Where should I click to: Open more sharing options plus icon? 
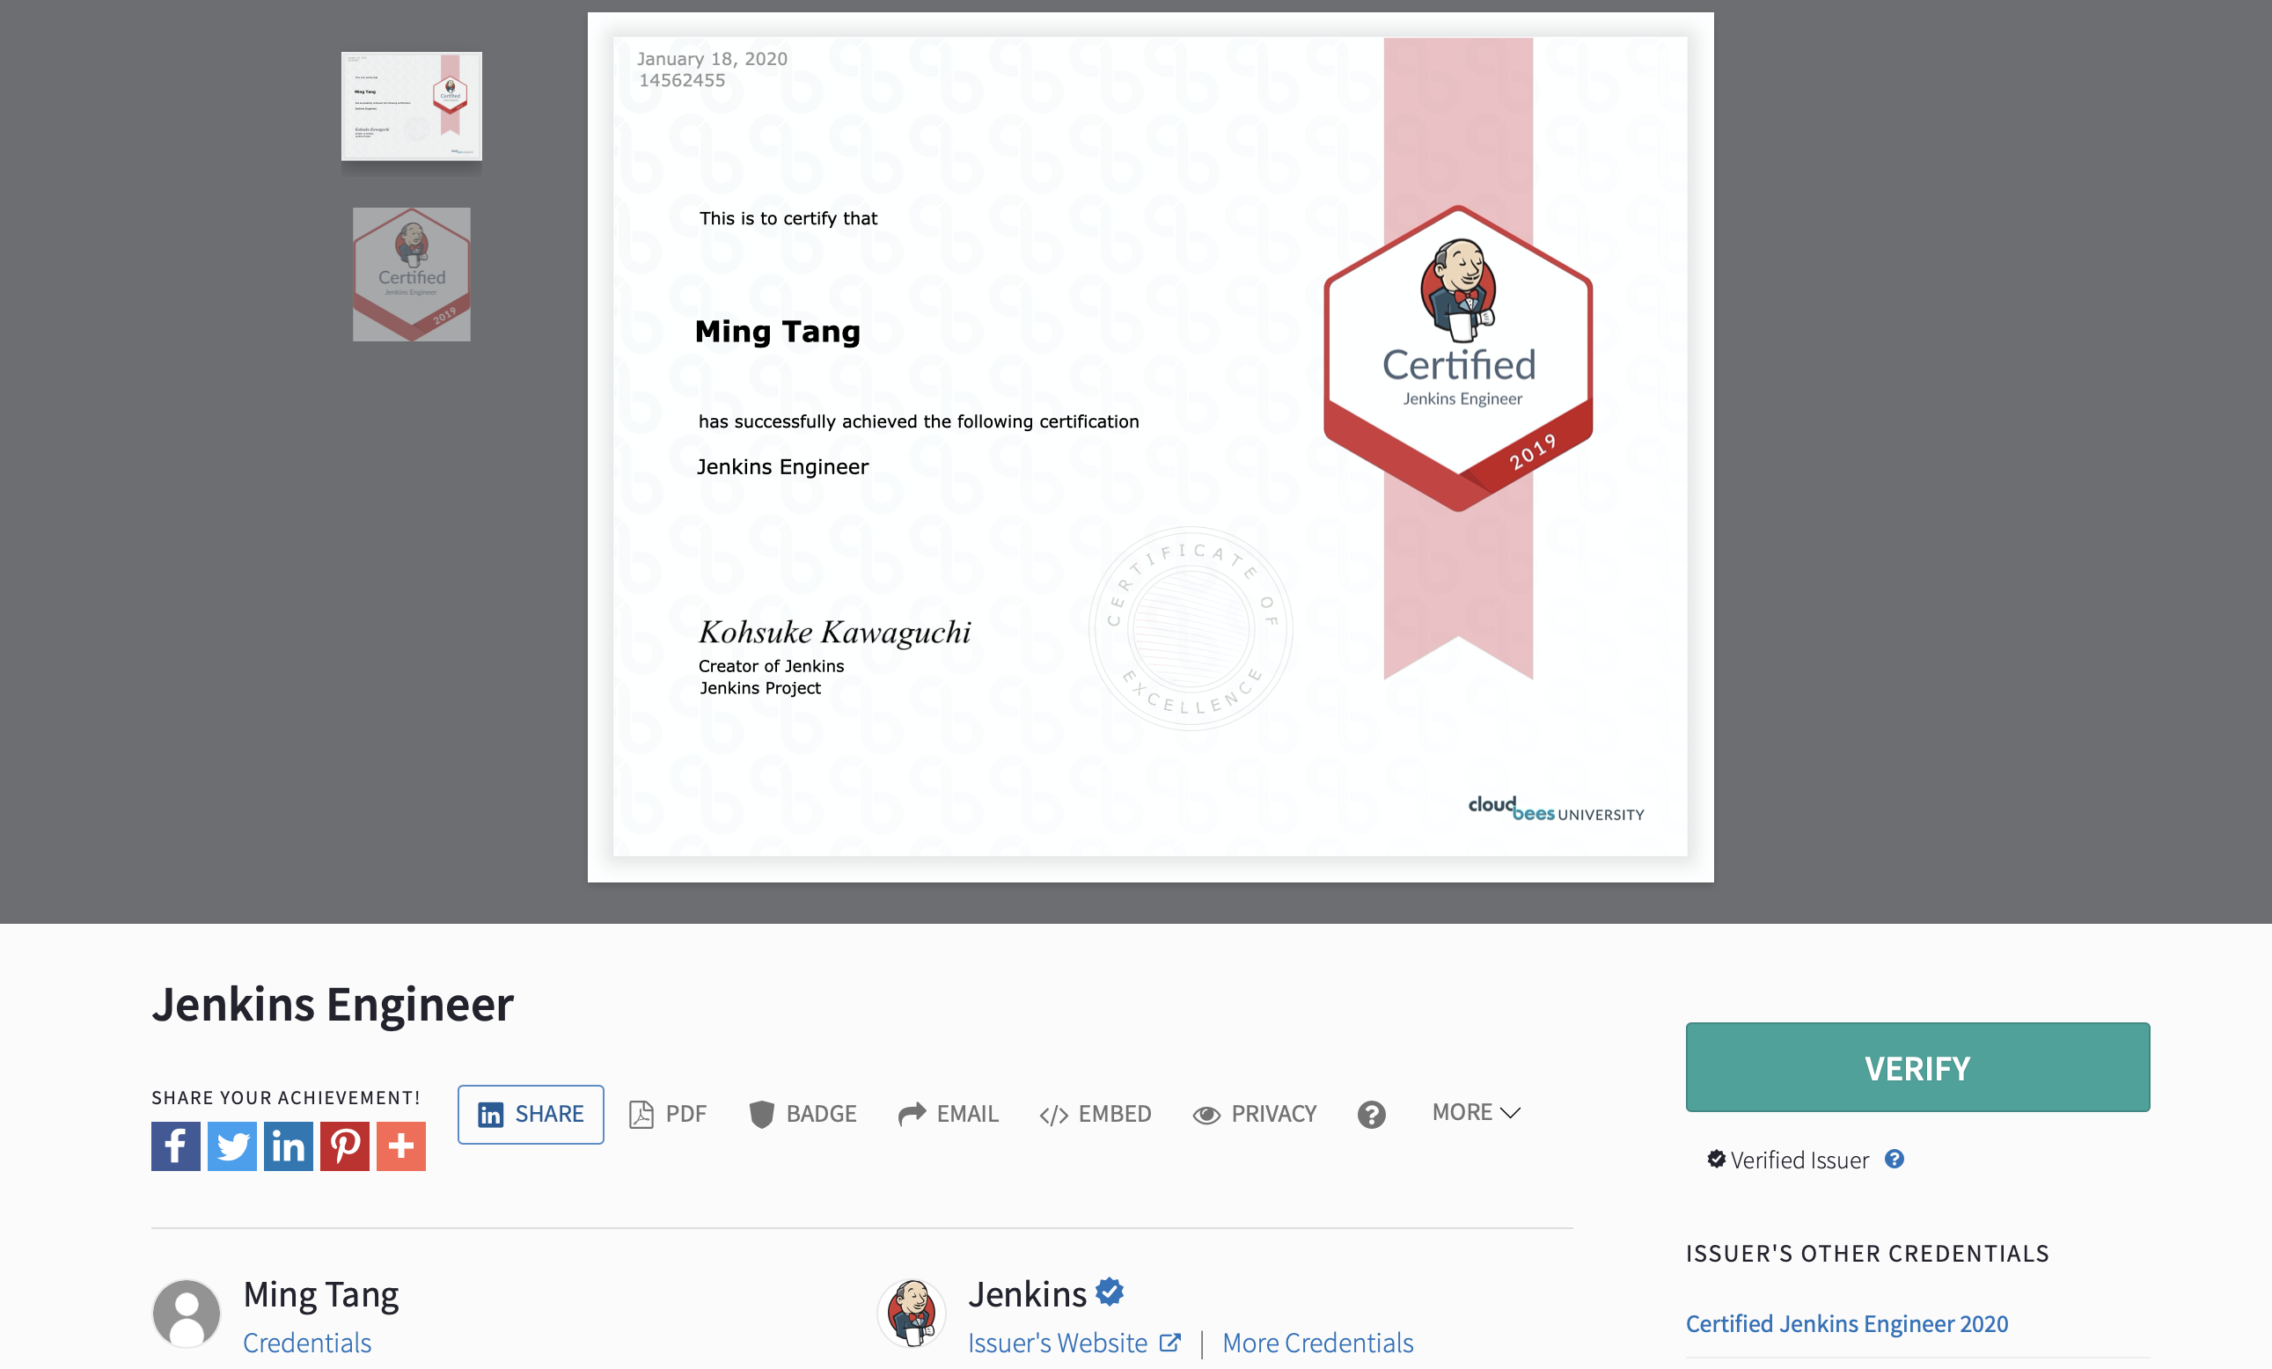(401, 1146)
